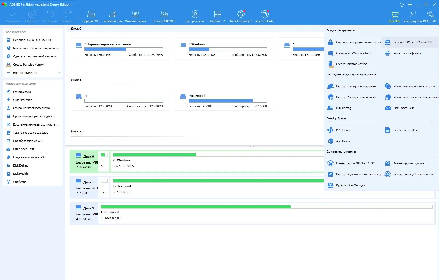The image size is (439, 280).
Task: Click Сделать загрузочный мастер-диск icon in tools panel
Action: click(x=330, y=42)
